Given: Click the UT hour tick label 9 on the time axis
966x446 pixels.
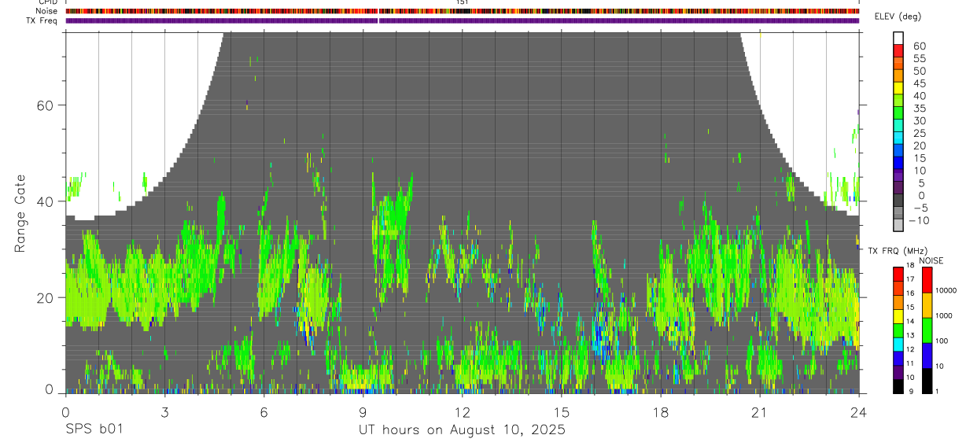Looking at the screenshot, I should coord(363,411).
